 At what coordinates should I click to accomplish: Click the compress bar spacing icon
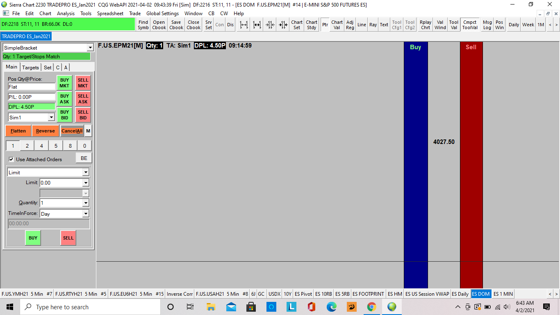click(x=270, y=25)
